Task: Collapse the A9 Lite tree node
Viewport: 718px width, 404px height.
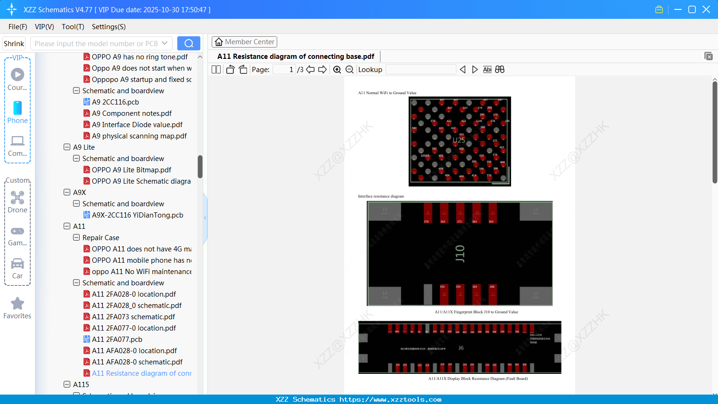Action: coord(67,147)
